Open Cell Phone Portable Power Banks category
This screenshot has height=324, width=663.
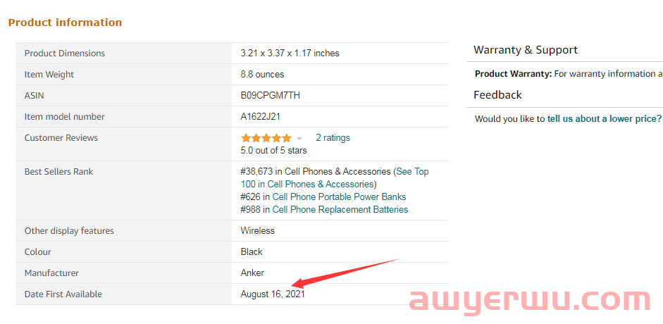tap(339, 197)
